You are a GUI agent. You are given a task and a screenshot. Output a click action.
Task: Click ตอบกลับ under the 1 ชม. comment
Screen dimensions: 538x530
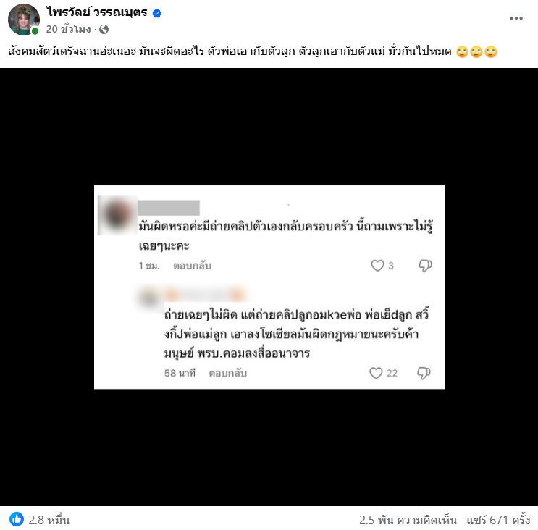[192, 266]
